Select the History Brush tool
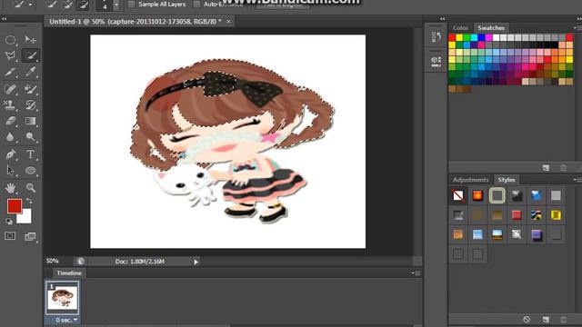The width and height of the screenshot is (582, 327). click(30, 105)
